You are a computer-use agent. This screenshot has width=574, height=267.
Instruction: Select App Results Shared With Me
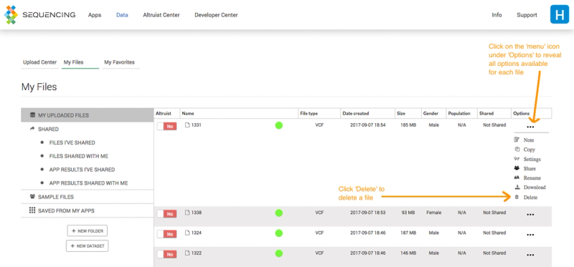[88, 183]
